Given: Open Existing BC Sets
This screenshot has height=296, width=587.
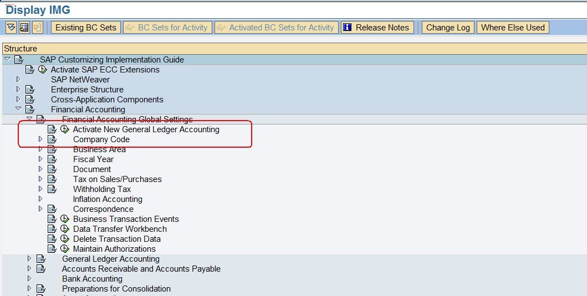Looking at the screenshot, I should click(x=86, y=28).
